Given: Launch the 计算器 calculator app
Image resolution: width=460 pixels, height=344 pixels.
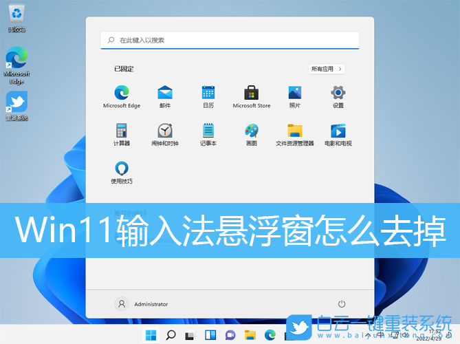Looking at the screenshot, I should [122, 134].
